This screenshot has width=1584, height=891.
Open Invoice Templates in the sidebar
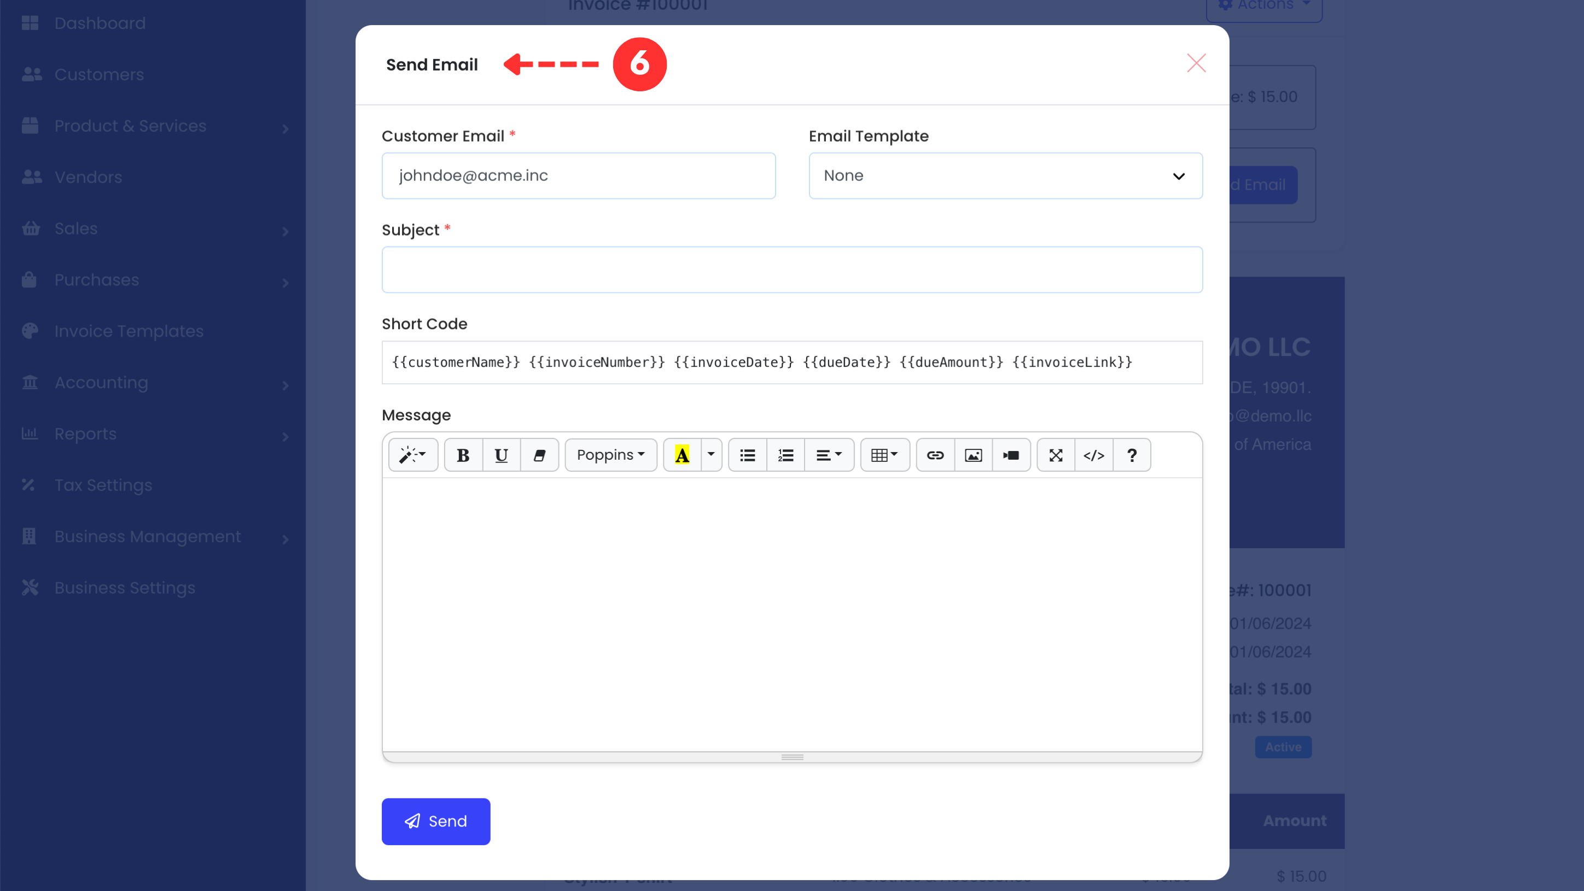pos(129,331)
